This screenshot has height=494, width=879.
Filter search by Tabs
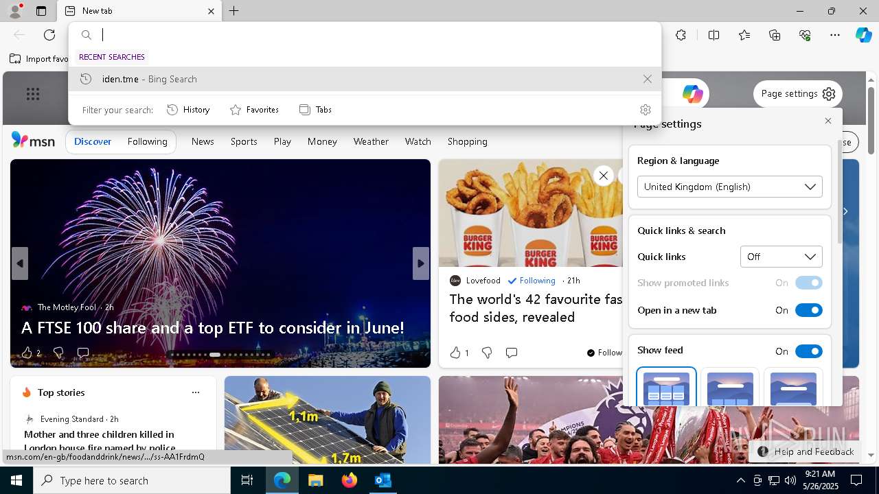pos(315,110)
